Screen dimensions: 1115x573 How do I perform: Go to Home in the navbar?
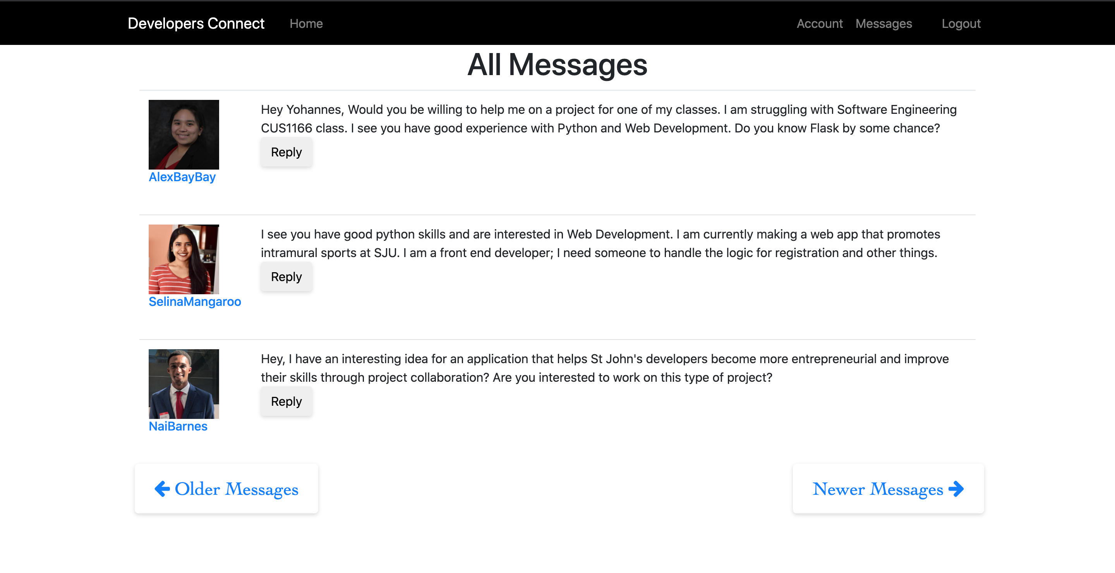306,23
